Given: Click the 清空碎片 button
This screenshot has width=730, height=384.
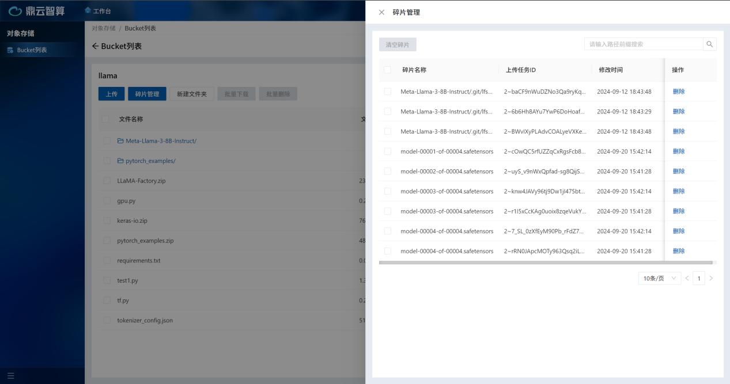Looking at the screenshot, I should coord(398,45).
